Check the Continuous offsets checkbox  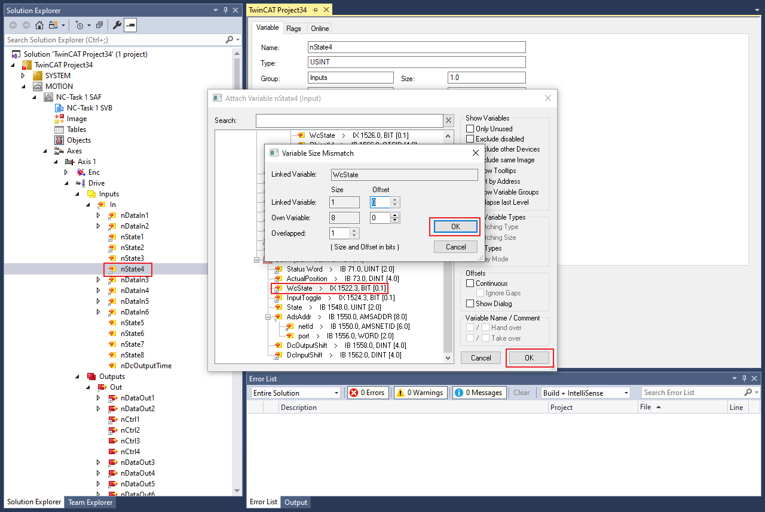tap(470, 283)
